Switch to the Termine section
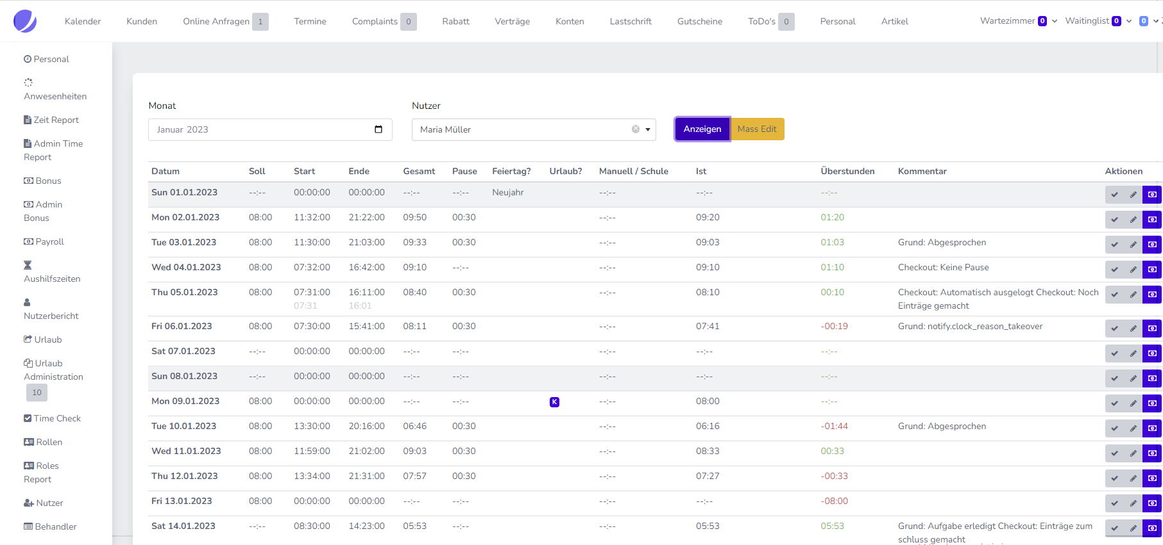The height and width of the screenshot is (545, 1163). click(x=310, y=21)
